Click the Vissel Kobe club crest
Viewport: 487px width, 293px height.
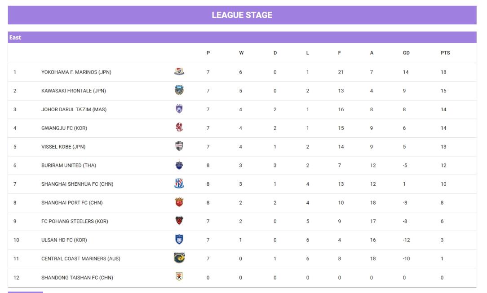point(179,146)
